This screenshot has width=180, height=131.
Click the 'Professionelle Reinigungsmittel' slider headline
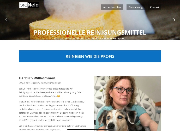tap(90, 32)
